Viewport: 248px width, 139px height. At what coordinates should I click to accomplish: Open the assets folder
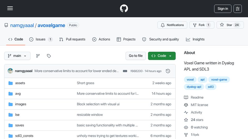point(20,83)
